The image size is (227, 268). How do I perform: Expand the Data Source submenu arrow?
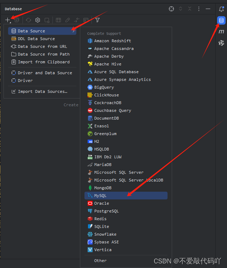click(x=74, y=31)
